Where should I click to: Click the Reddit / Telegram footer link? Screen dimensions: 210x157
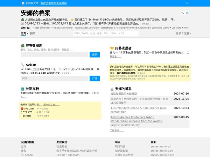[68, 155]
